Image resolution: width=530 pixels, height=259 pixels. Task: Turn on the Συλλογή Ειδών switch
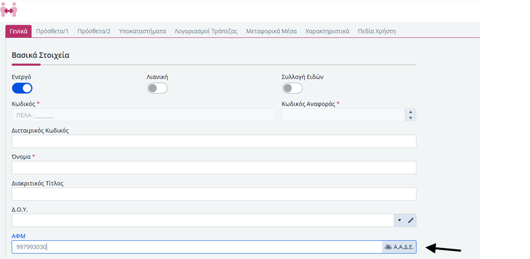click(292, 88)
